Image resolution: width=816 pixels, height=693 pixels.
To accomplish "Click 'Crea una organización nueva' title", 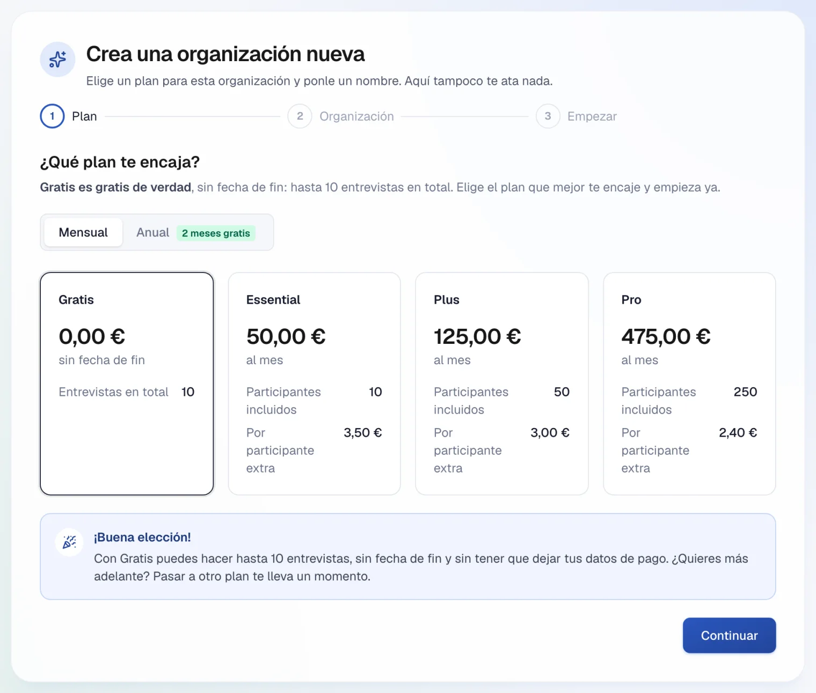I will (225, 54).
